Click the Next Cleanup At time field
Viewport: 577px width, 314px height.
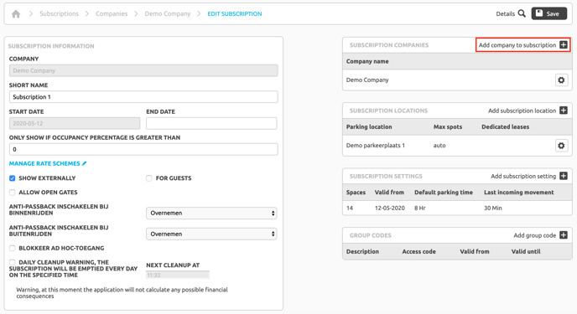tap(178, 275)
